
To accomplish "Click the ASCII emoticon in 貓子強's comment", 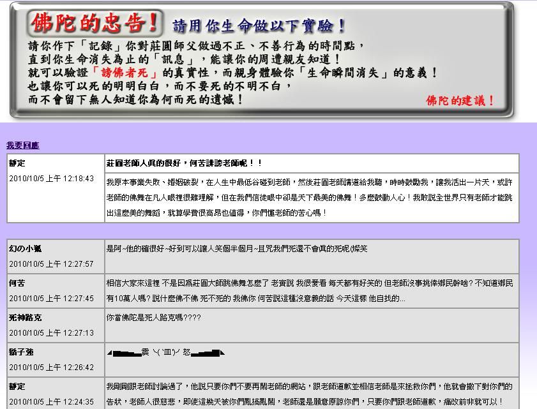I will coord(166,352).
